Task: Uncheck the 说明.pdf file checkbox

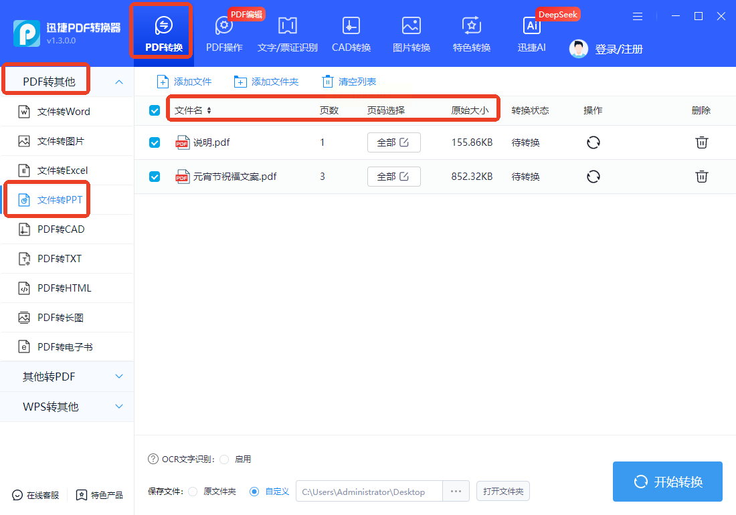Action: point(155,142)
